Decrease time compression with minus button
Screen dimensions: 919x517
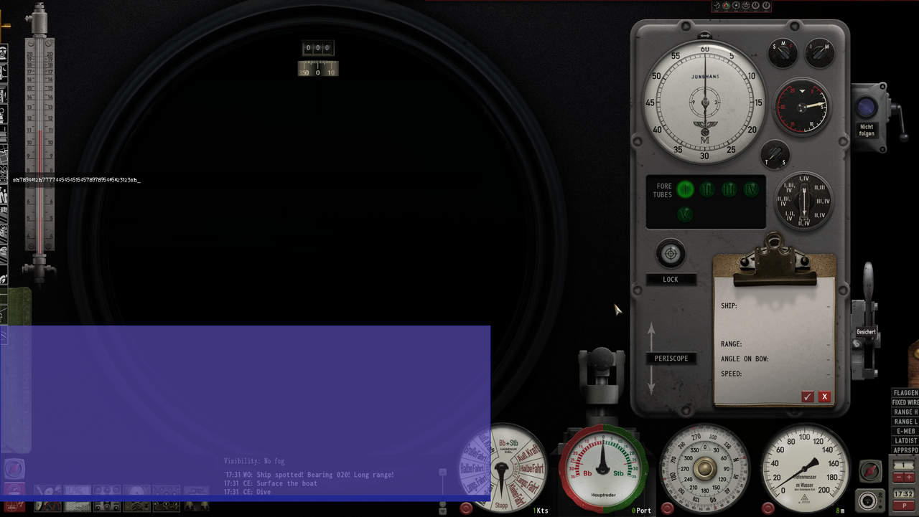pyautogui.click(x=897, y=478)
